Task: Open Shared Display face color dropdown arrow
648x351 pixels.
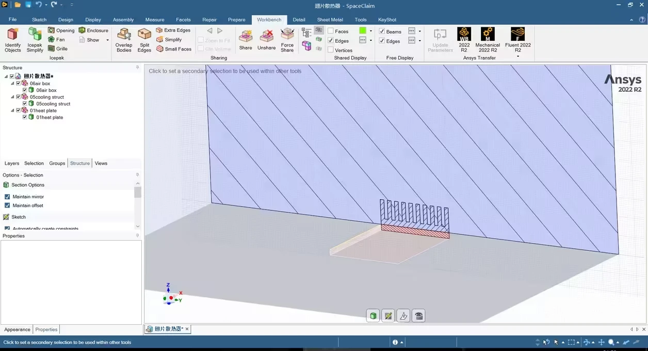Action: (x=370, y=31)
